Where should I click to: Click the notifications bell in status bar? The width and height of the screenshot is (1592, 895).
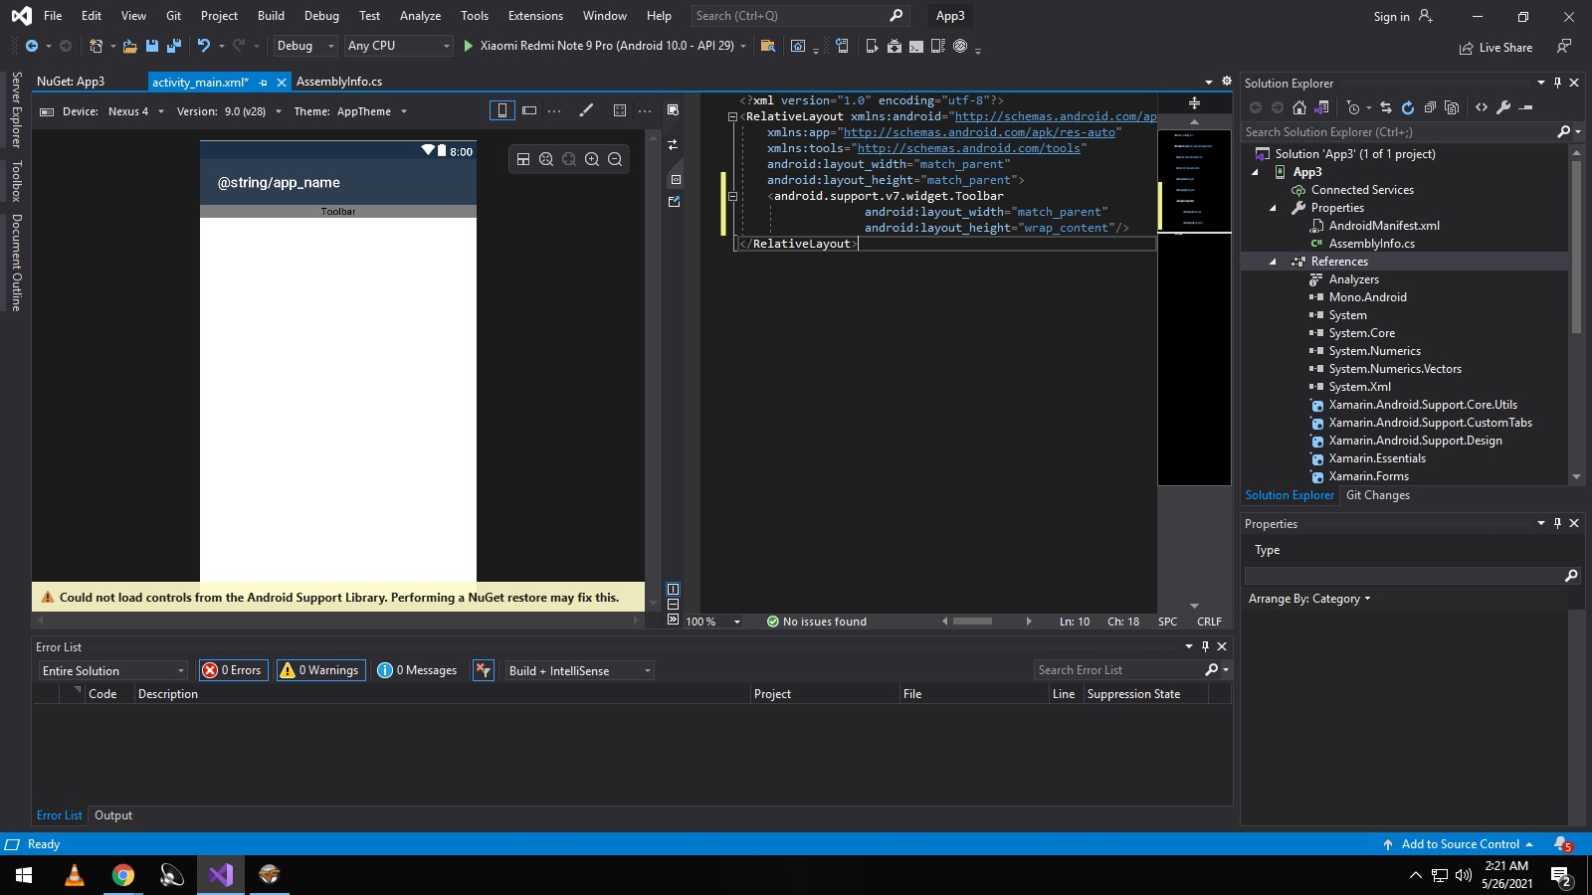click(1562, 844)
